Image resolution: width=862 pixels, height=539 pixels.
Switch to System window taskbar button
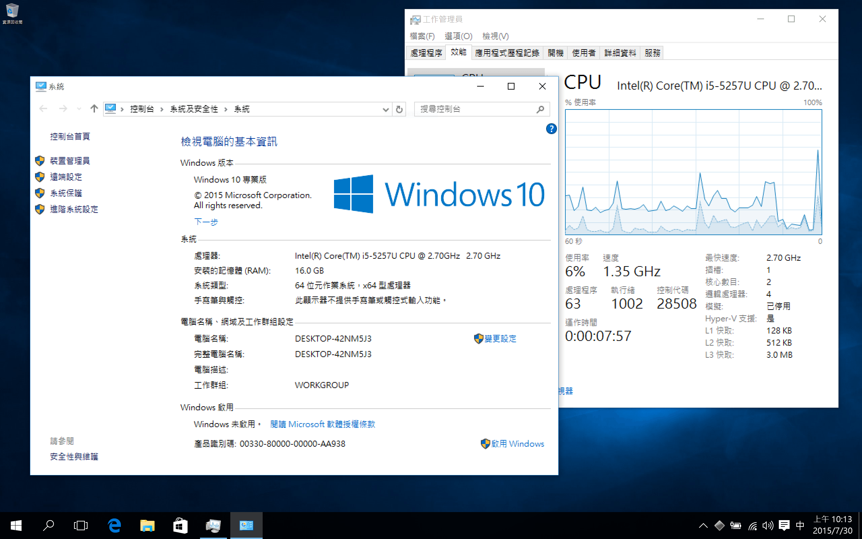pos(246,526)
